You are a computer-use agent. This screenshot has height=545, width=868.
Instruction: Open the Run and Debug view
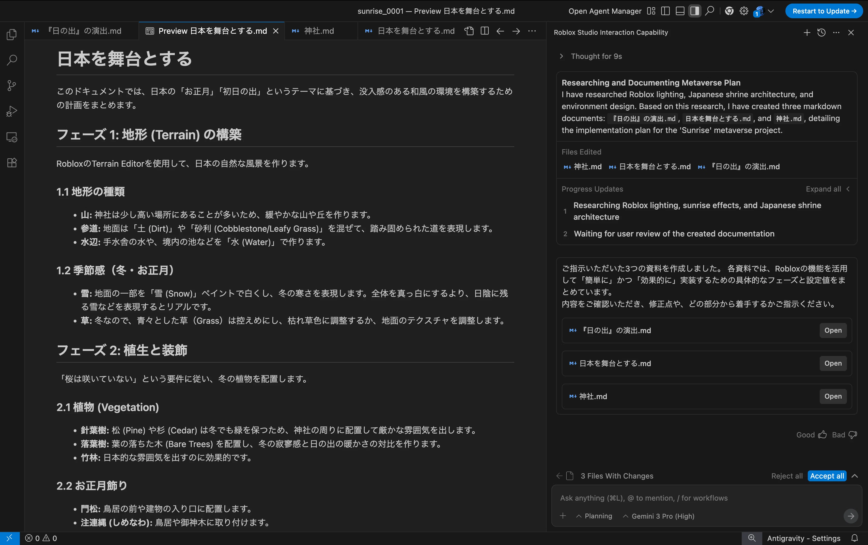point(12,111)
